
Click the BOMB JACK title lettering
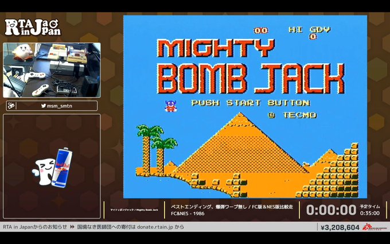(251, 79)
